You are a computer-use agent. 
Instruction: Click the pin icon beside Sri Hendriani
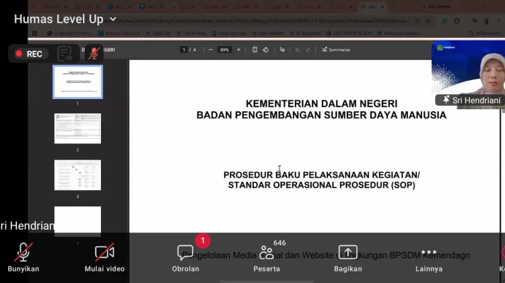pos(446,100)
